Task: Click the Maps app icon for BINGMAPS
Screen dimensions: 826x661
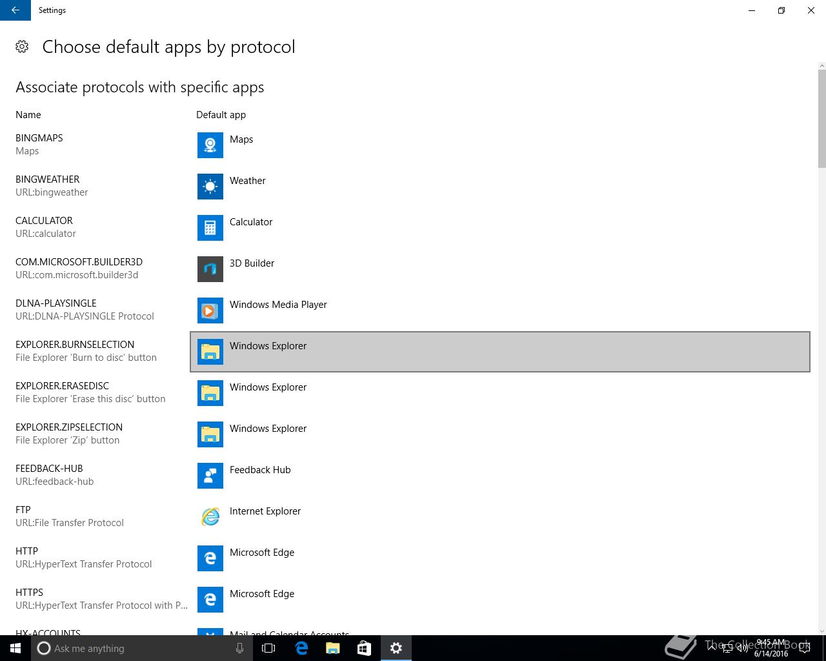Action: [x=210, y=145]
